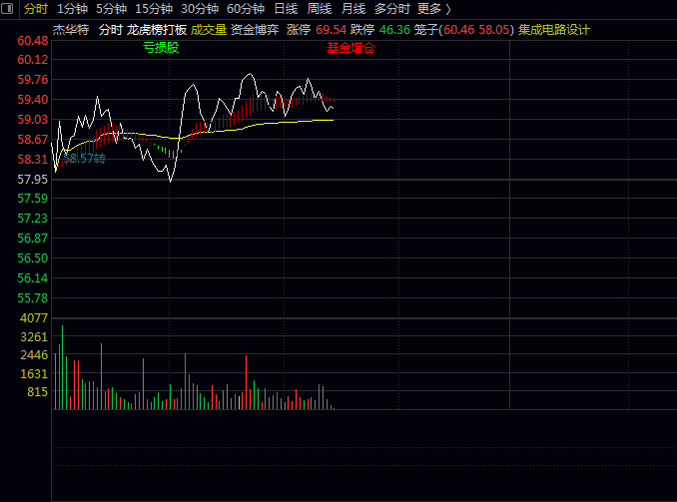
Task: Click the 基金增仓 tag
Action: (x=350, y=48)
